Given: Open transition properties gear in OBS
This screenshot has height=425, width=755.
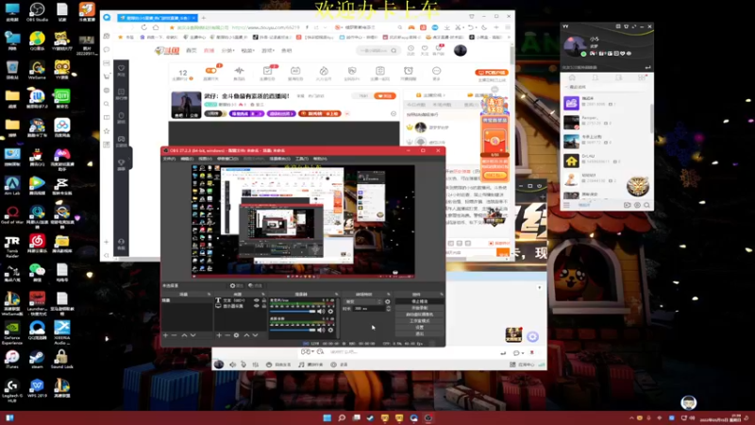Looking at the screenshot, I should click(x=388, y=301).
